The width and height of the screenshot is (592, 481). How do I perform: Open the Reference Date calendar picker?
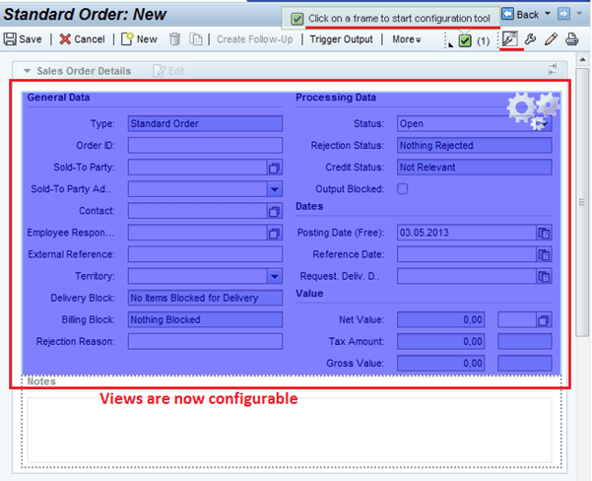pyautogui.click(x=544, y=254)
